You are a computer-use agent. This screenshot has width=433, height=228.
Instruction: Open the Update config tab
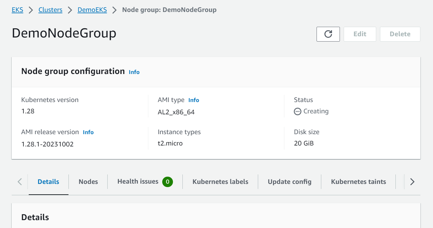pyautogui.click(x=290, y=182)
